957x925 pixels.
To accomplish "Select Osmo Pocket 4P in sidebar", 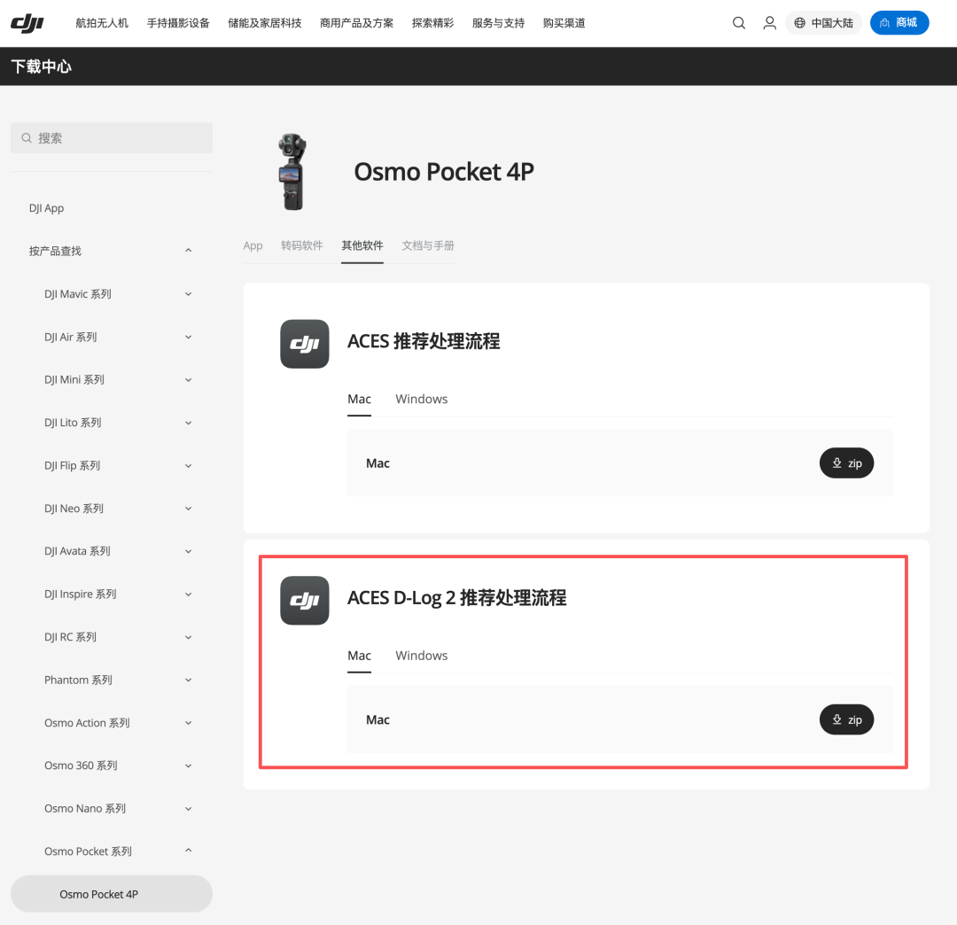I will coord(112,894).
